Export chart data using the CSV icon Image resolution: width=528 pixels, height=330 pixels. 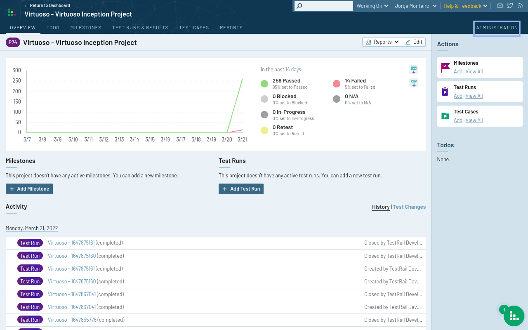click(413, 83)
